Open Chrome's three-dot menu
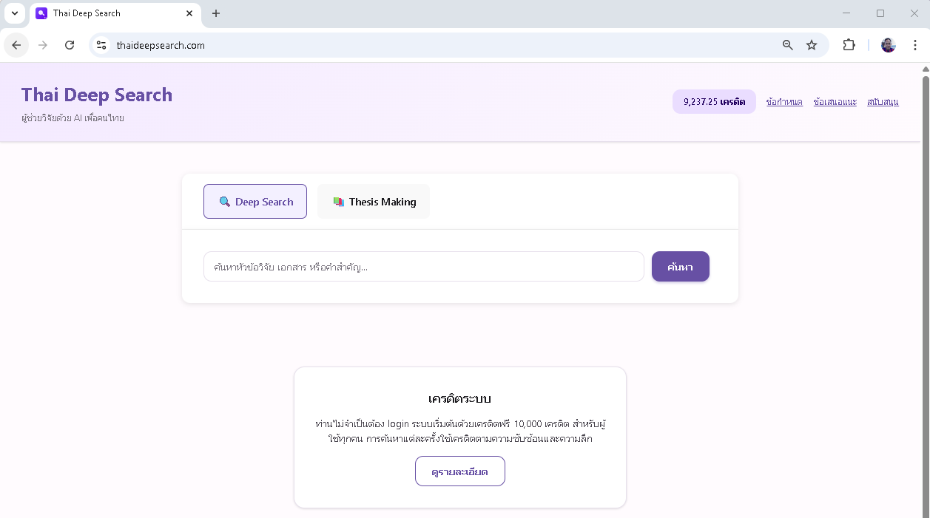Screen dimensions: 930x518 [x=915, y=45]
